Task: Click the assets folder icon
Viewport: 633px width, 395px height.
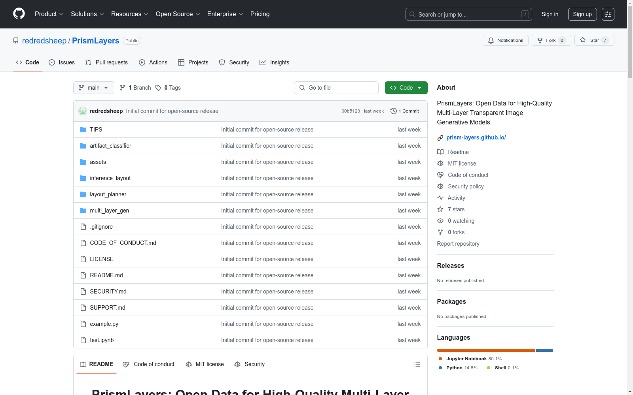Action: point(83,162)
